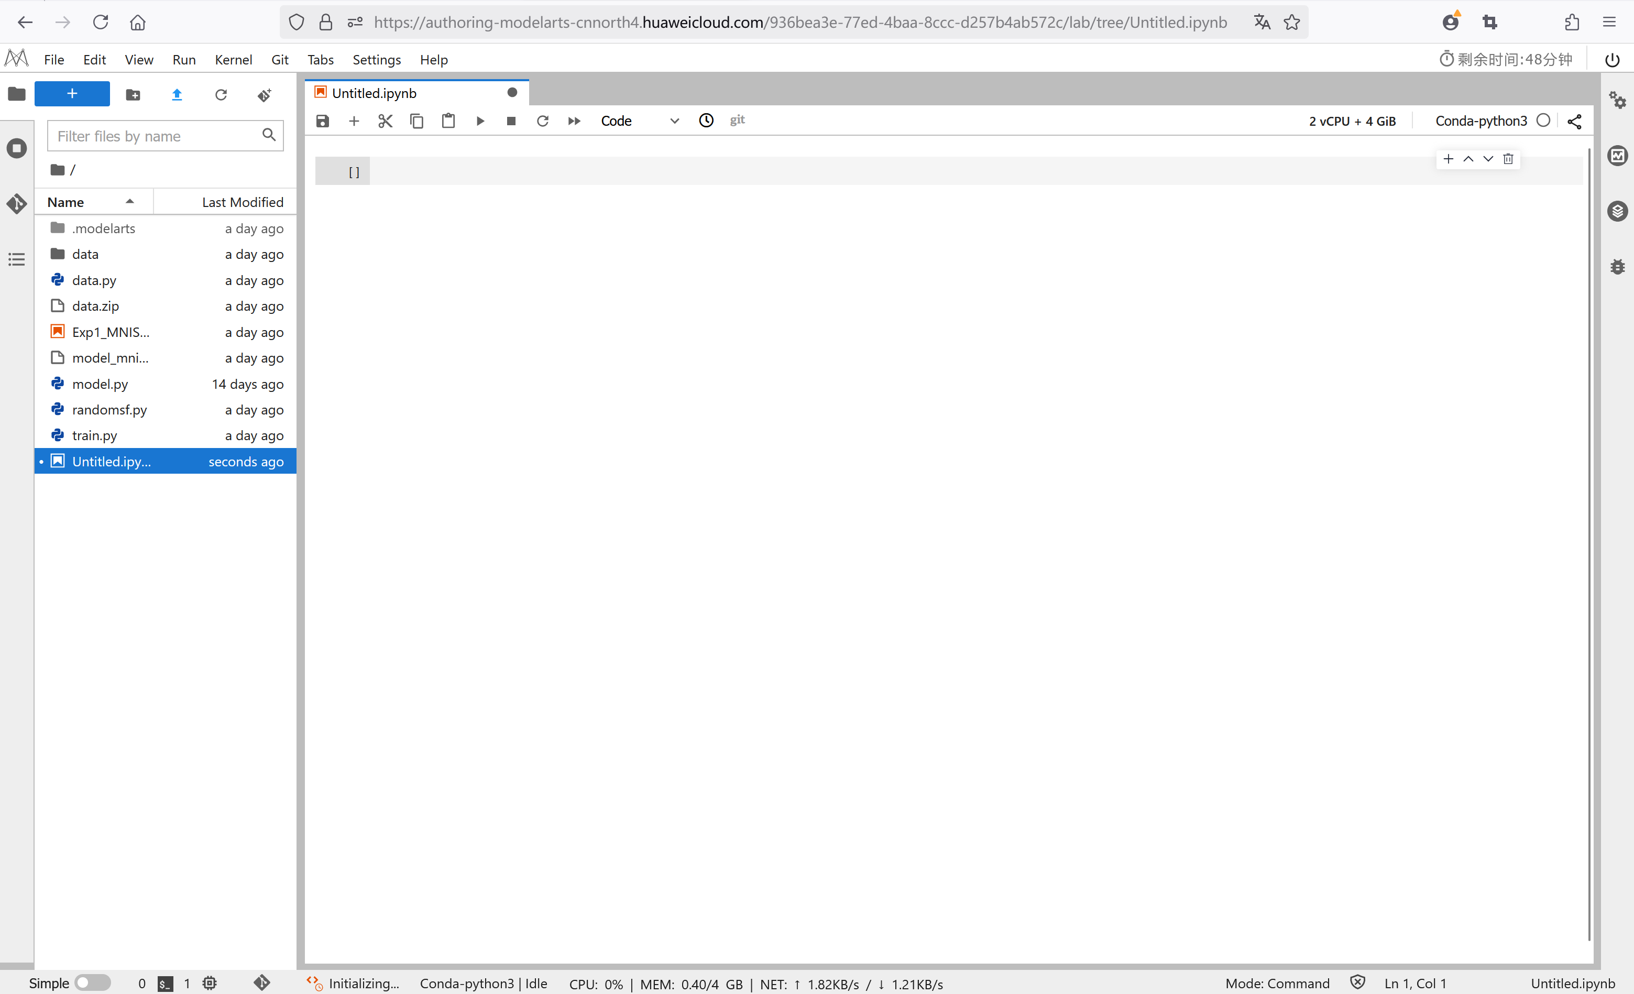Toggle notebook trust shield in status bar
Screen dimensions: 1634x994
tap(1357, 982)
